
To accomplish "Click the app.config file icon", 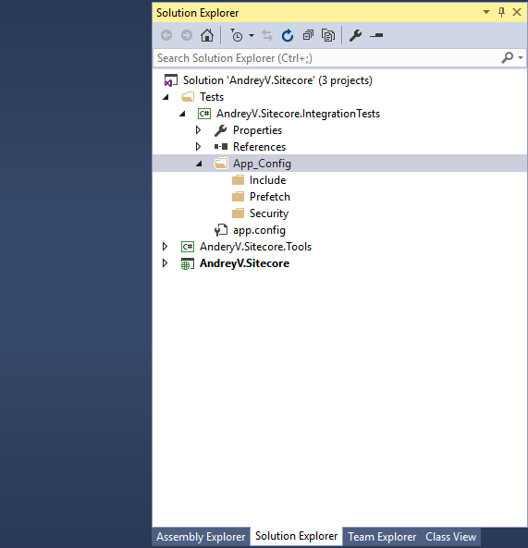I will click(x=221, y=230).
